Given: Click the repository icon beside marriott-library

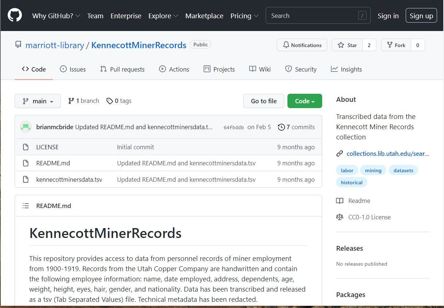Looking at the screenshot, I should tap(18, 45).
